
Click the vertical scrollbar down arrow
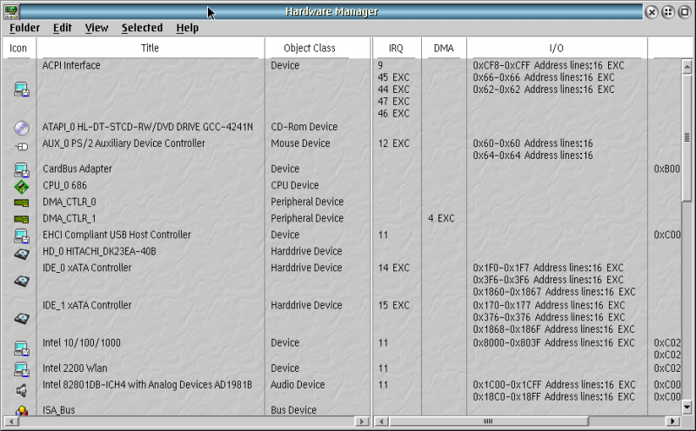coord(686,408)
